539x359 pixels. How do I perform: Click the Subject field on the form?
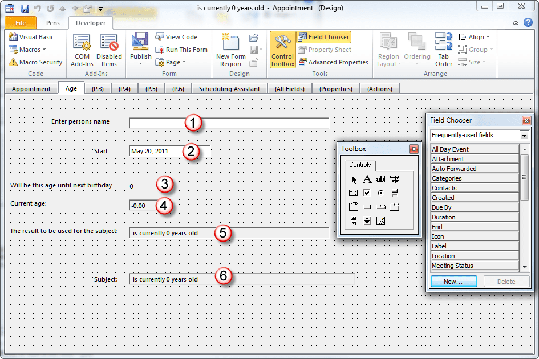click(x=242, y=279)
